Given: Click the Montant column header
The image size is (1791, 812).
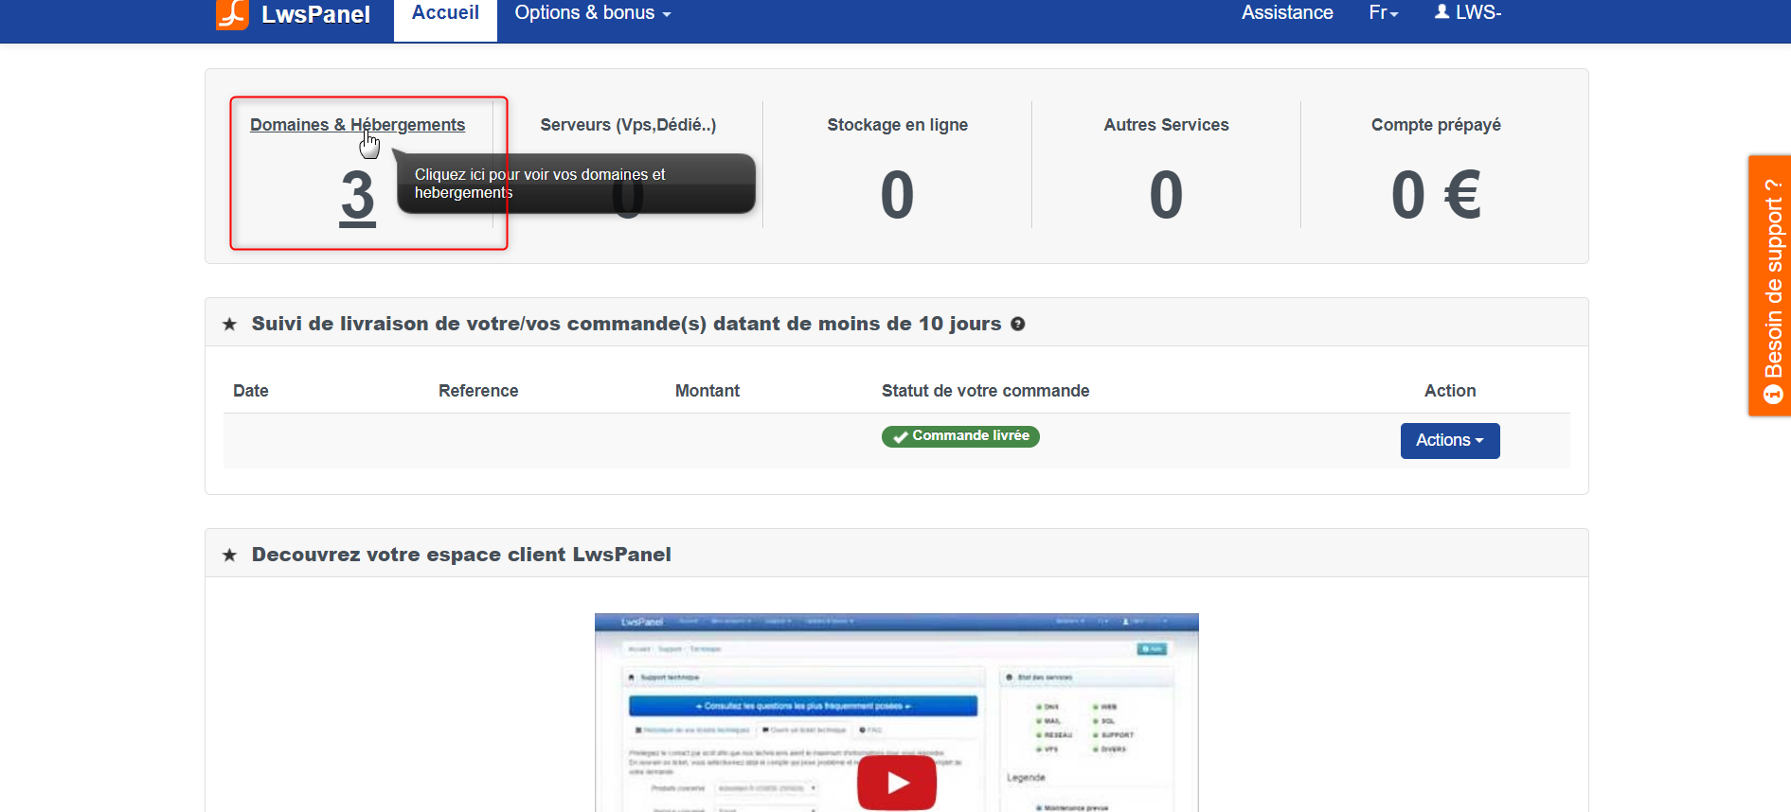Looking at the screenshot, I should [x=707, y=391].
